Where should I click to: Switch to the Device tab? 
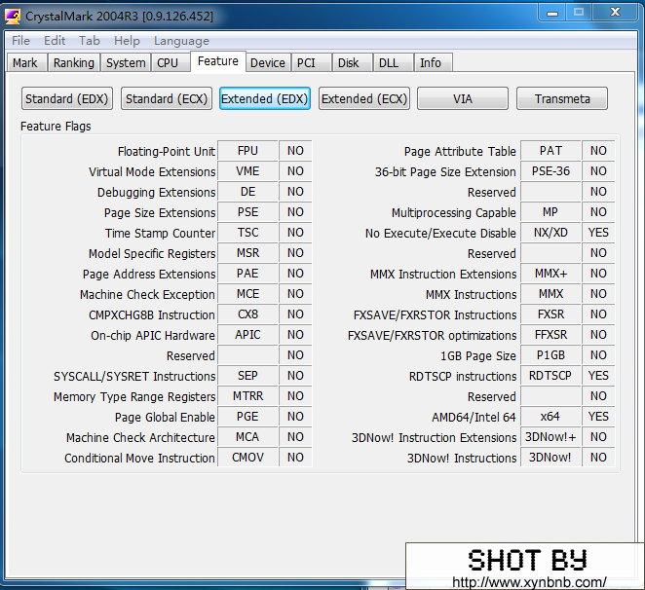click(268, 63)
